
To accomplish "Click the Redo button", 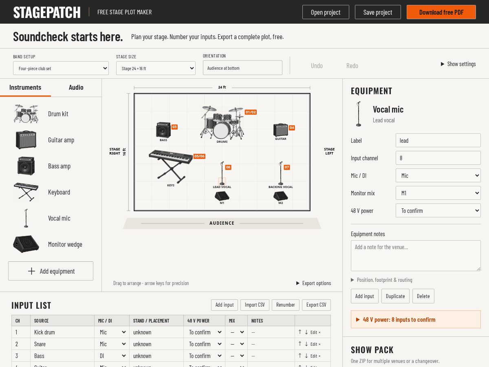I will tap(352, 66).
